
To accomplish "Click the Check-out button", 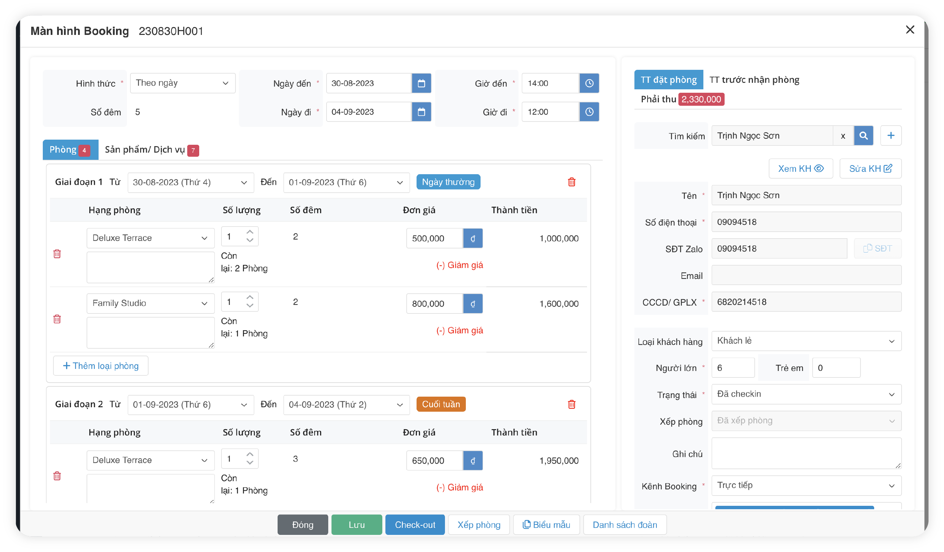I will coord(415,525).
